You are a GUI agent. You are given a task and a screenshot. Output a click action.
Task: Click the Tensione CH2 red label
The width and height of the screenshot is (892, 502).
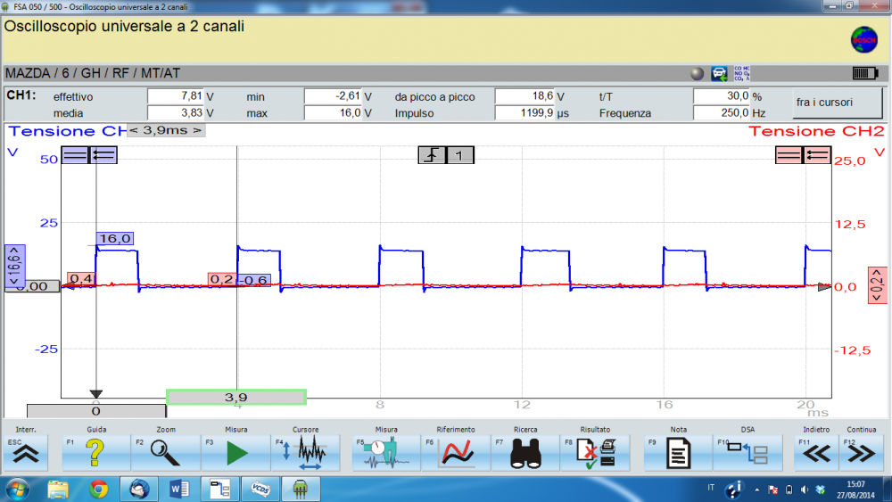[x=816, y=131]
